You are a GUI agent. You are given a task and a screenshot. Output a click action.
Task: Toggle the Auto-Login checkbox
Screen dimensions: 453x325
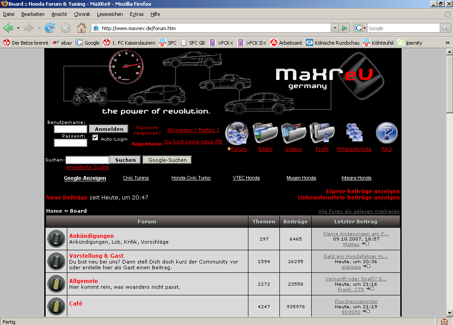click(x=95, y=138)
